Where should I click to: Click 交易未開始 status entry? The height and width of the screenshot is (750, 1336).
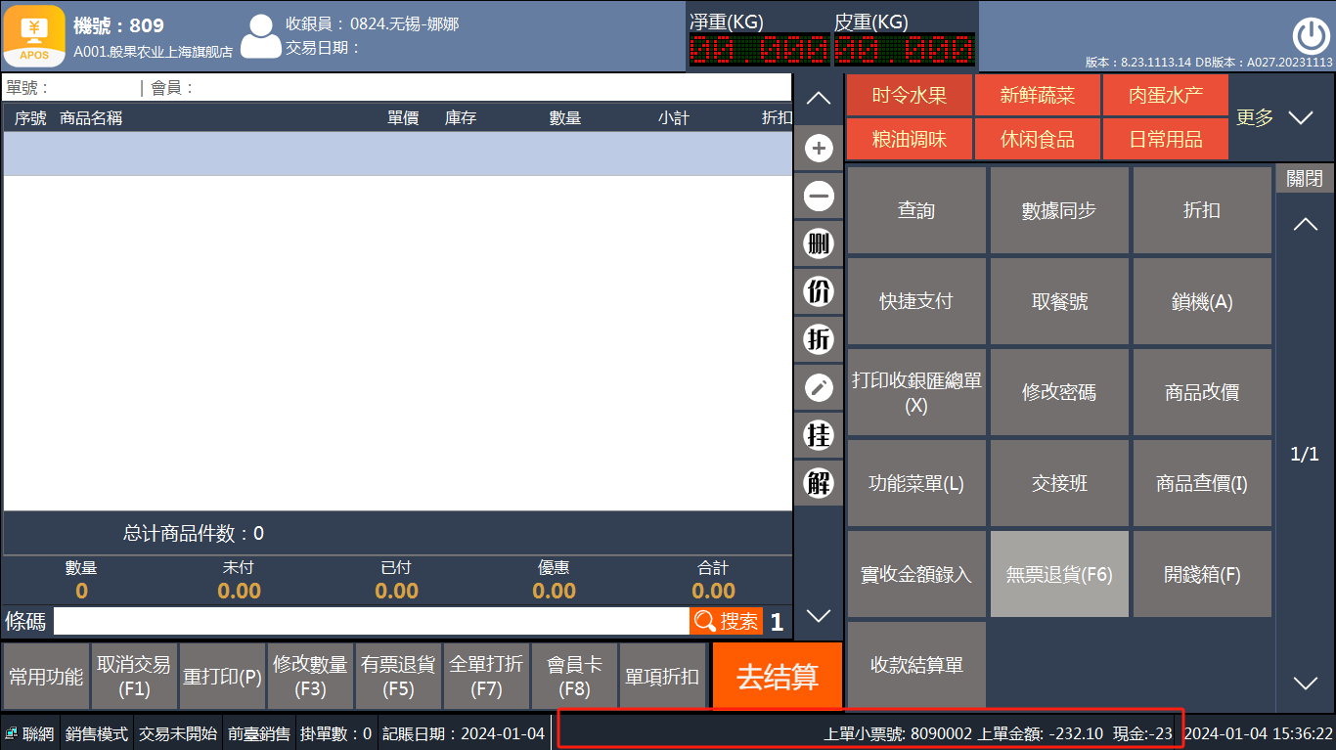tap(178, 733)
